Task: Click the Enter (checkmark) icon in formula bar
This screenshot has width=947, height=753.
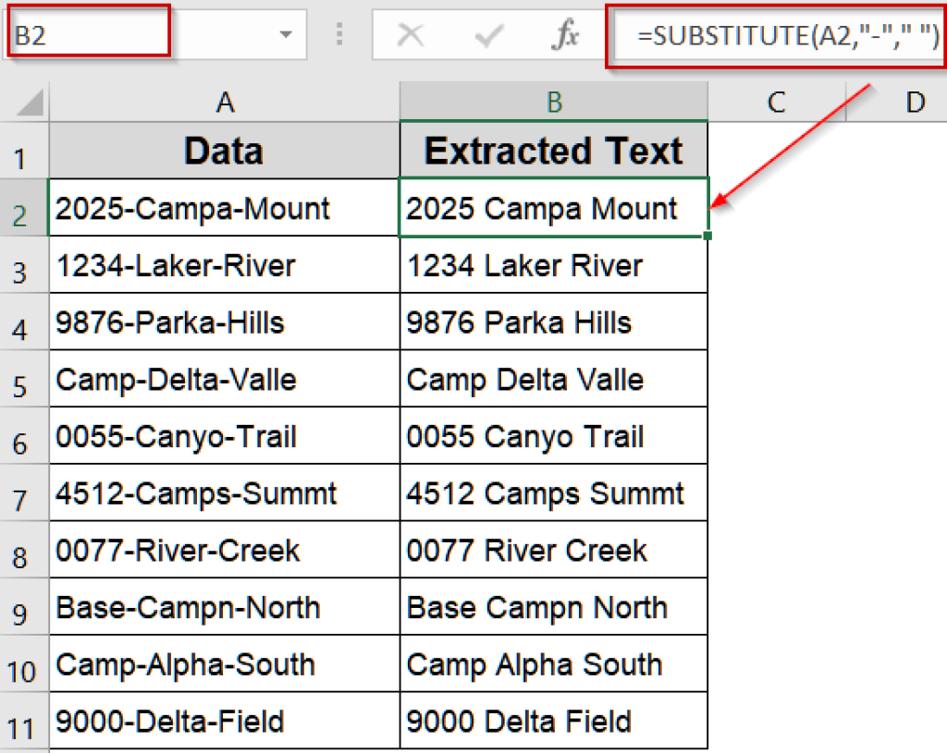Action: tap(488, 35)
